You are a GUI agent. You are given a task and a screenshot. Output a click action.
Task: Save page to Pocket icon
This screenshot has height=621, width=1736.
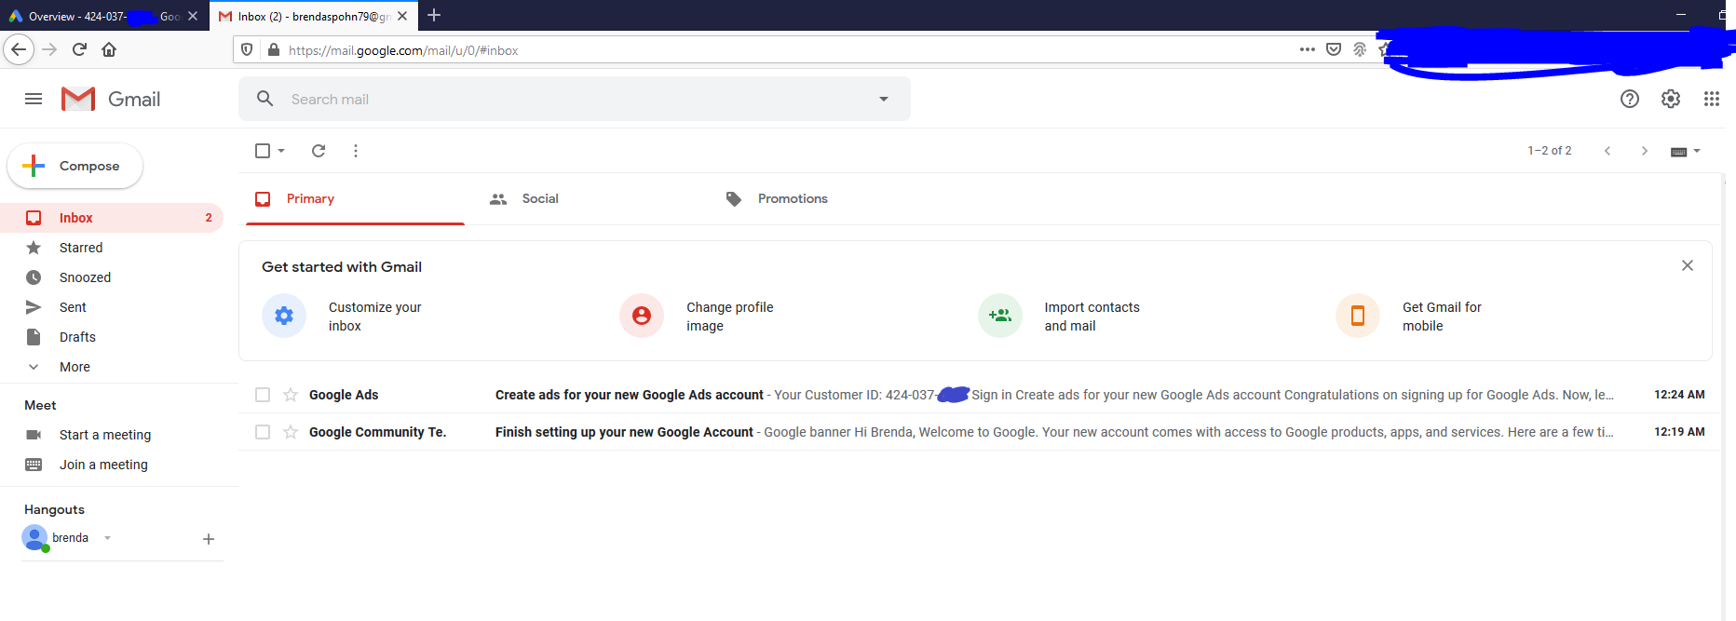click(1334, 49)
